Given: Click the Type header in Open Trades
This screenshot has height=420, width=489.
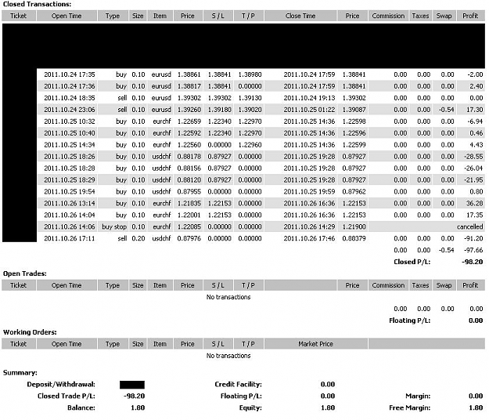Looking at the screenshot, I should [113, 285].
